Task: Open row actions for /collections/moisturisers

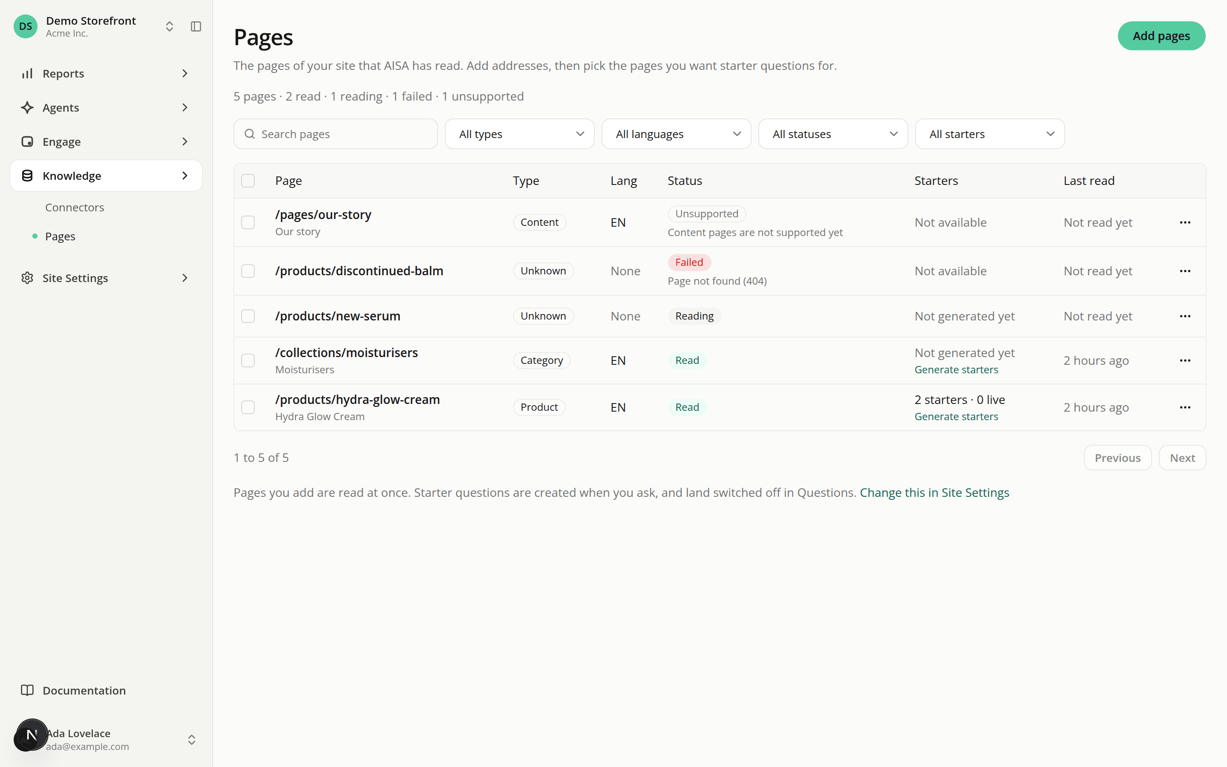Action: tap(1185, 360)
